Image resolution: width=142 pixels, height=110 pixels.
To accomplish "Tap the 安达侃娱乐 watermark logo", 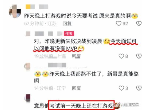I will (x=127, y=105).
